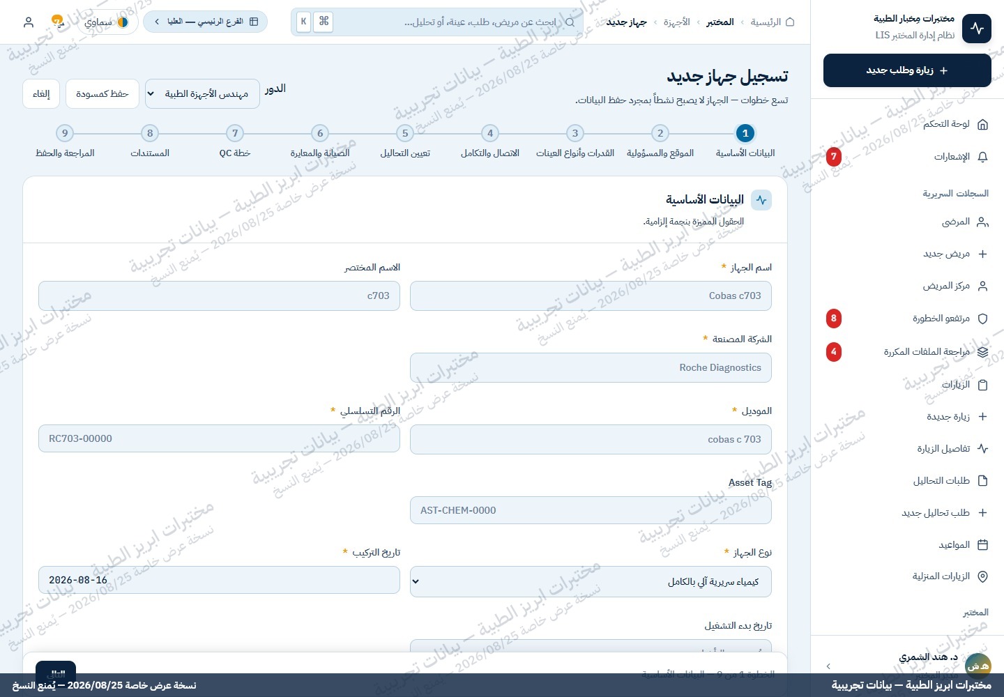Image resolution: width=1004 pixels, height=697 pixels.
Task: Go to step 4 الاتصال والتكامل
Action: (490, 141)
